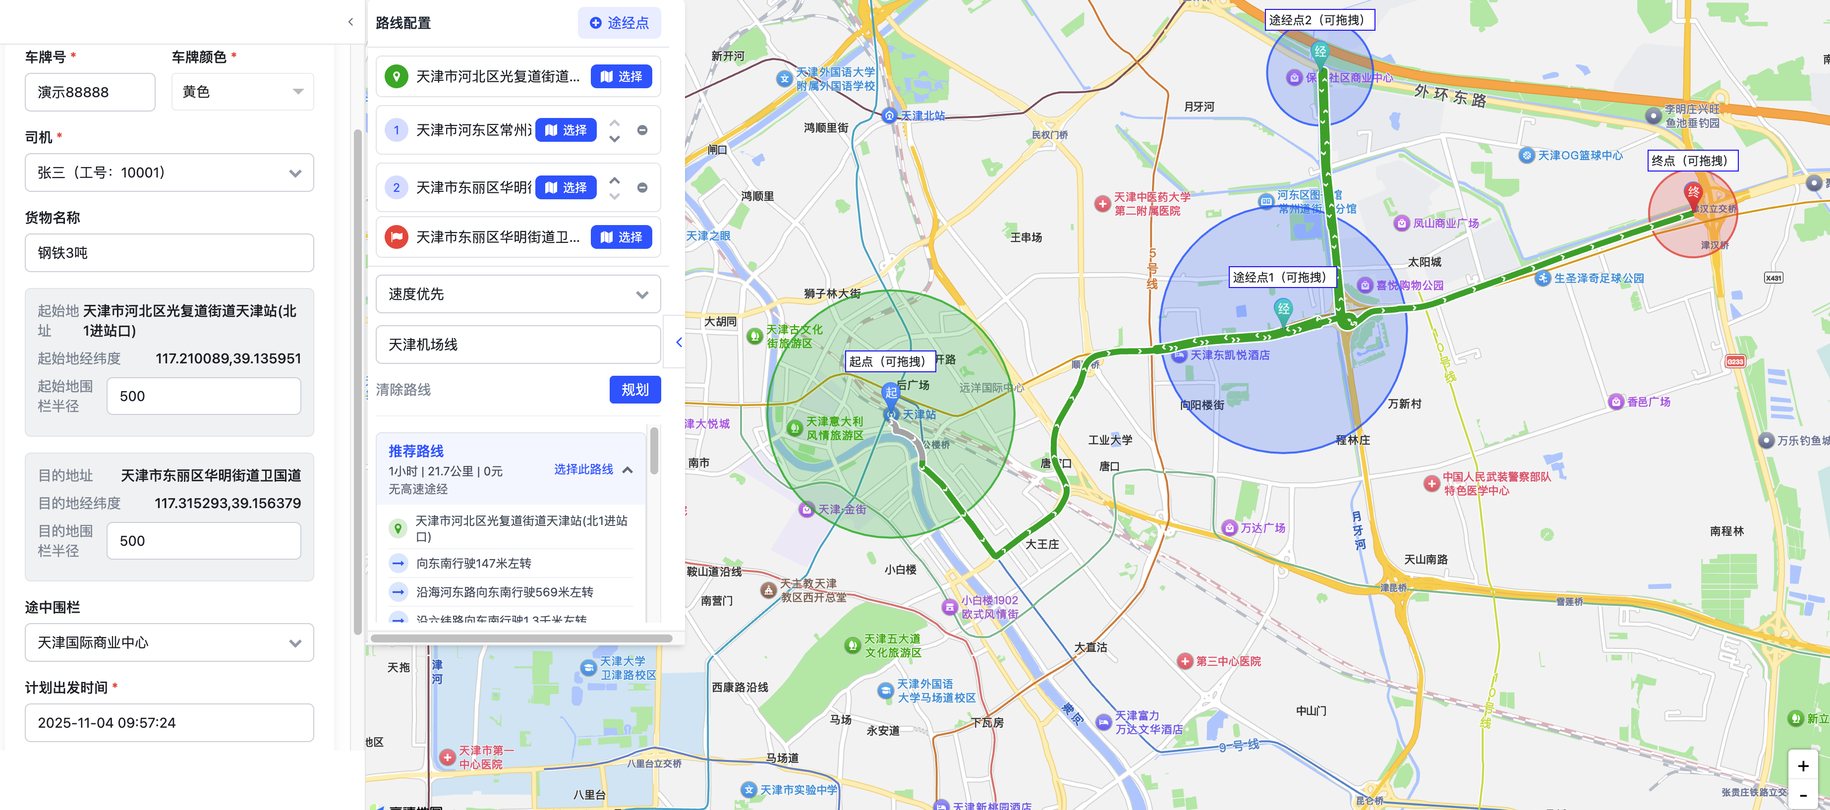Click the red destination flag icon
Viewport: 1830px width, 810px height.
pos(396,236)
